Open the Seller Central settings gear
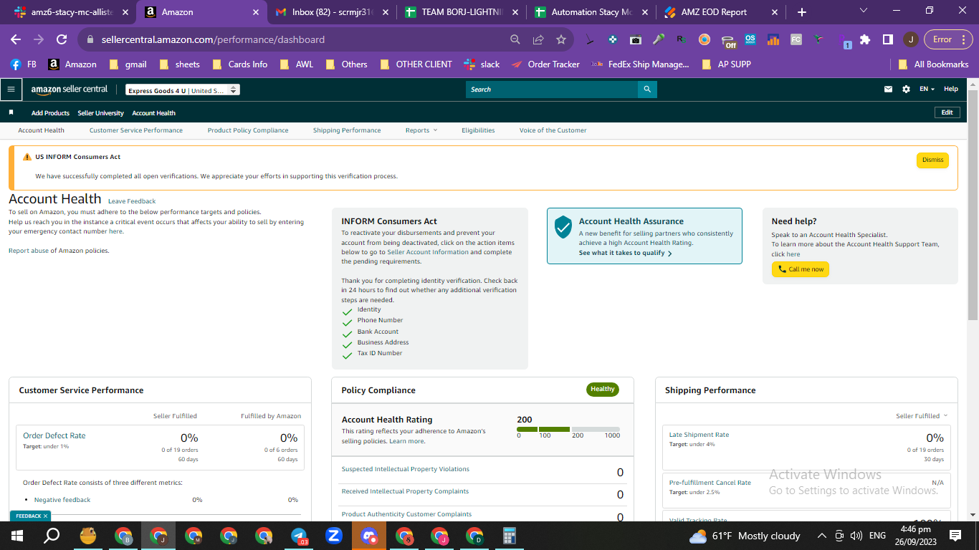Screen dimensions: 979x550 tap(906, 90)
